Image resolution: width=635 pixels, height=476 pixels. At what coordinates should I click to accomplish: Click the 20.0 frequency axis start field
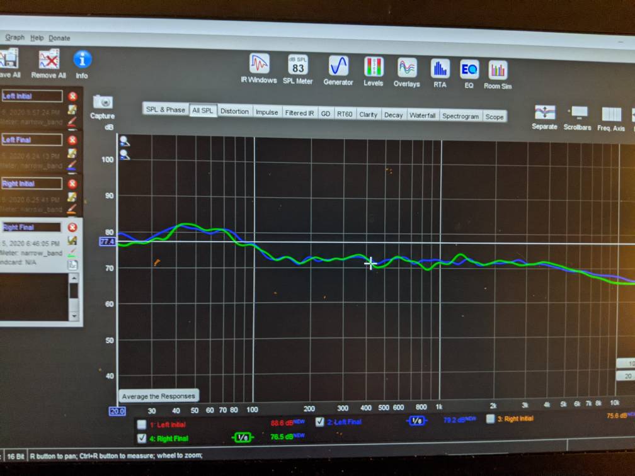point(117,411)
